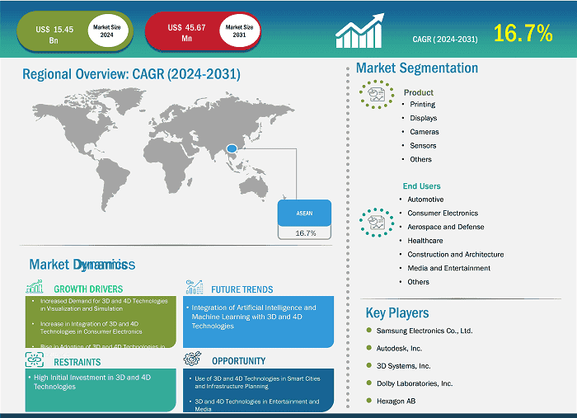Select Cameras in the Product list
The image size is (577, 418).
coord(425,132)
